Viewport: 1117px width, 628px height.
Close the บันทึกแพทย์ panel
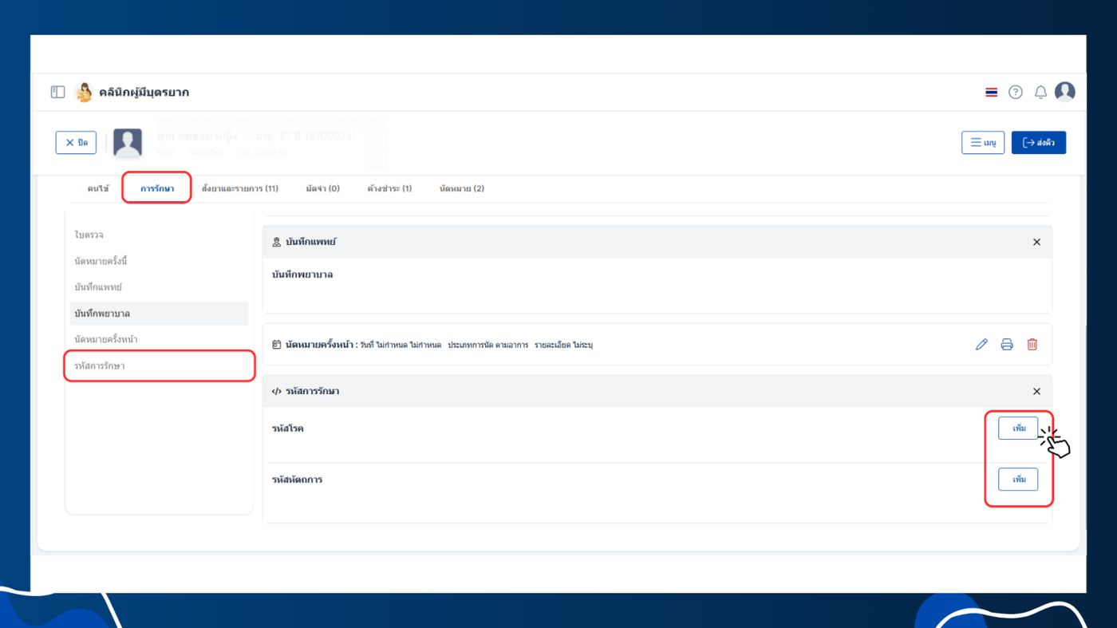point(1036,242)
